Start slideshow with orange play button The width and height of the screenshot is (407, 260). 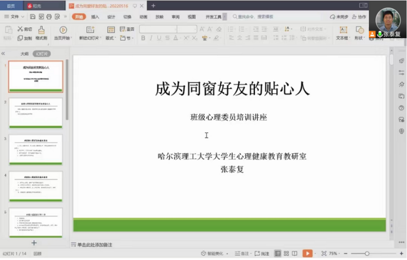pos(307,254)
